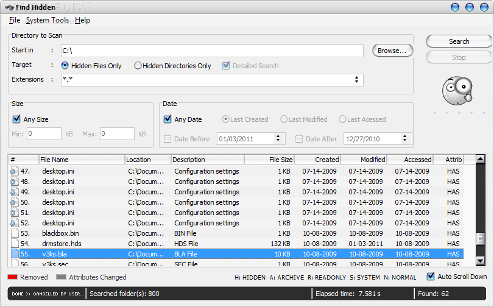Click file icon for row 48 desktop.ini
The image size is (494, 307).
pos(15,182)
